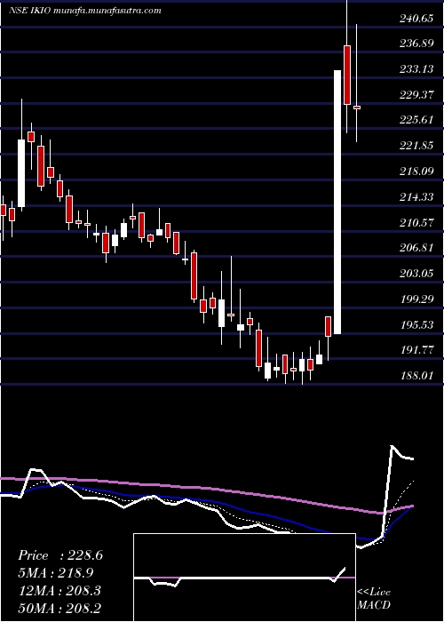This screenshot has height=622, width=444.
Task: Select the 210.57 price axis label
Action: pyautogui.click(x=416, y=223)
